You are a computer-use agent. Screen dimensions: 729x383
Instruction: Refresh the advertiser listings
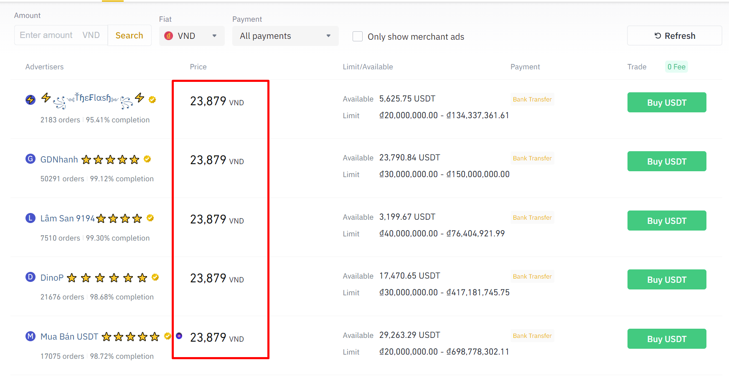pos(674,36)
